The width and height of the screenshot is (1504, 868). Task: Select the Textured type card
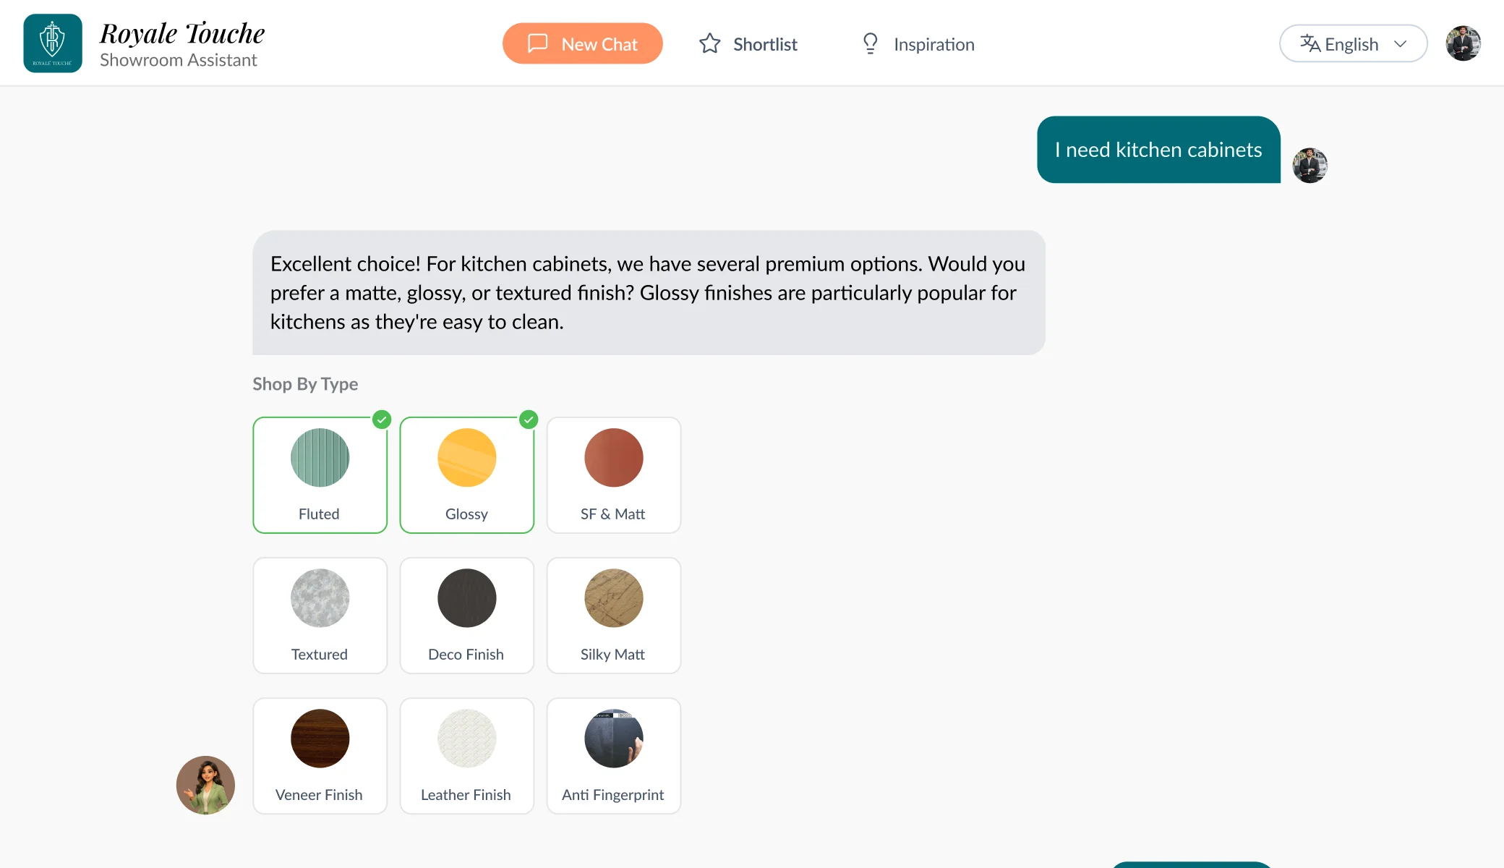coord(320,616)
